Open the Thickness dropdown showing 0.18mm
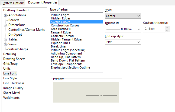Image resolution: width=175 pixels, height=112 pixels. pyautogui.click(x=123, y=29)
